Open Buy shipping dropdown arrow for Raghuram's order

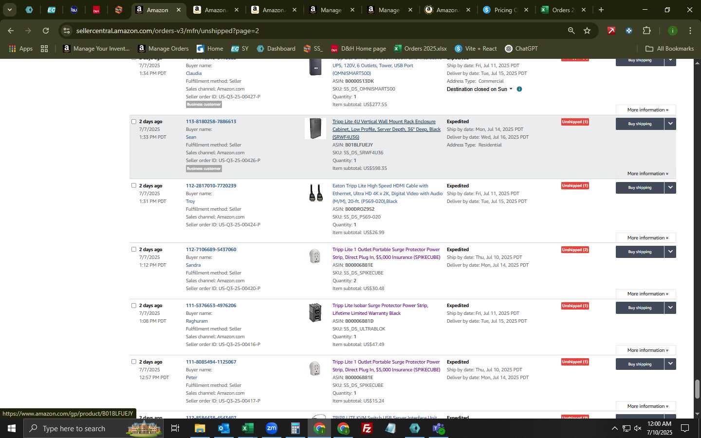[670, 308]
